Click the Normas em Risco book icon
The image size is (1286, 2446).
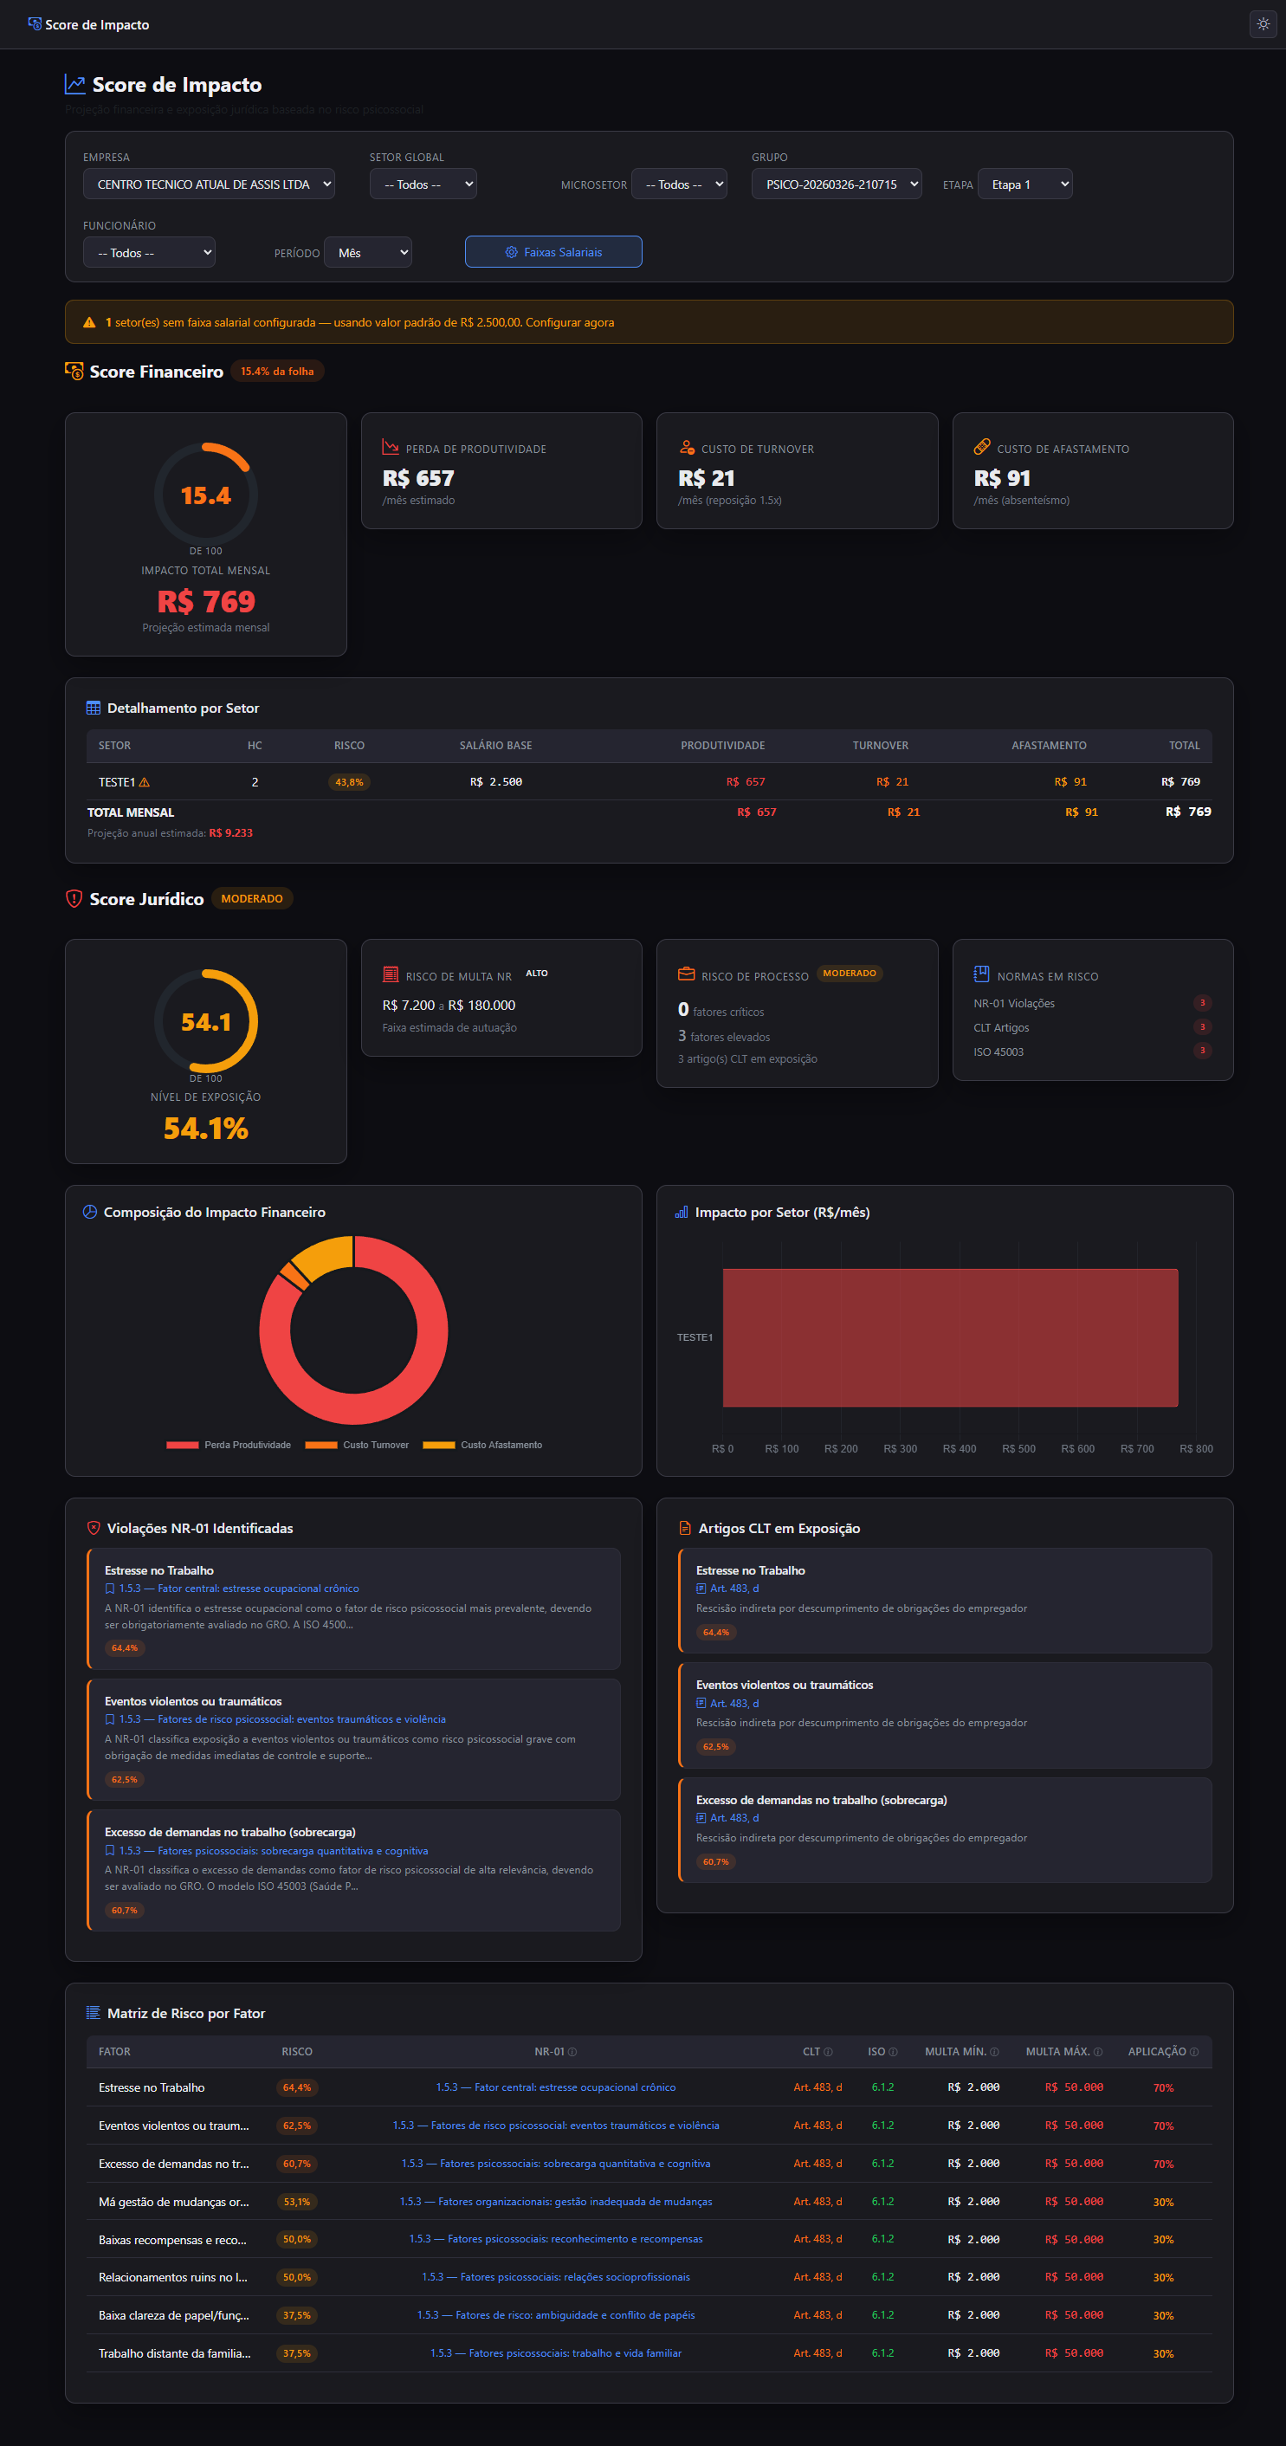pyautogui.click(x=982, y=974)
